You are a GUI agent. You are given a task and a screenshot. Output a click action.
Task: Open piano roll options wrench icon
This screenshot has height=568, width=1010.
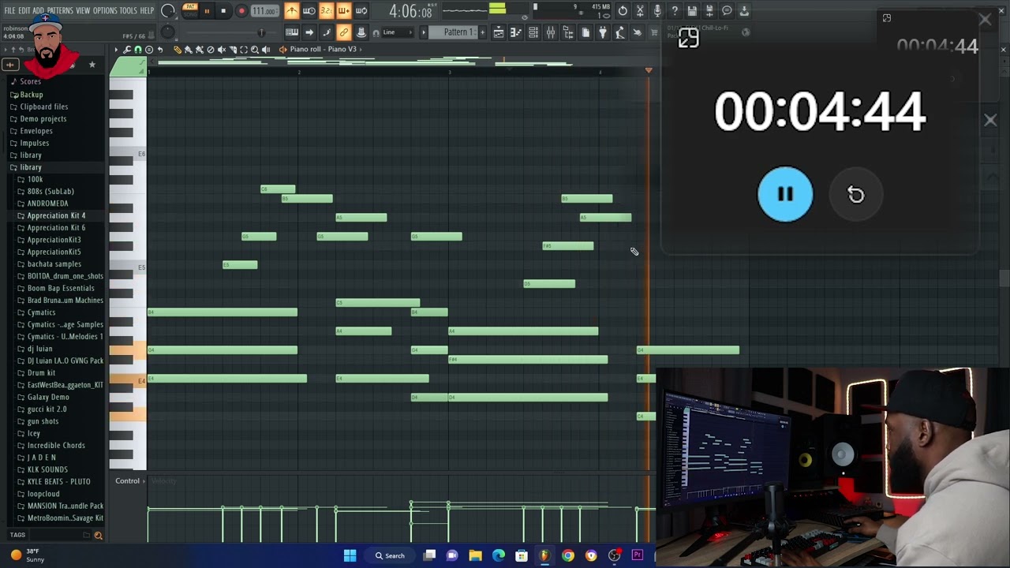point(127,50)
